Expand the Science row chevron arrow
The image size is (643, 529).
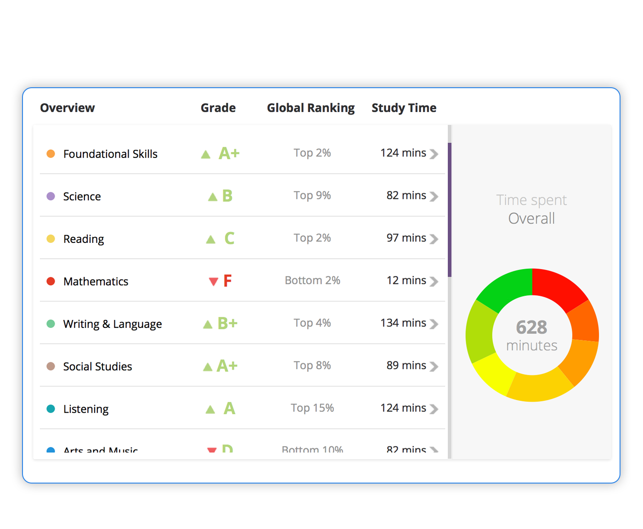434,197
